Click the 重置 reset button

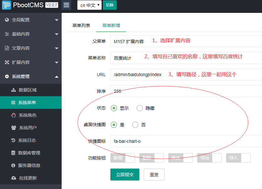(x=154, y=175)
